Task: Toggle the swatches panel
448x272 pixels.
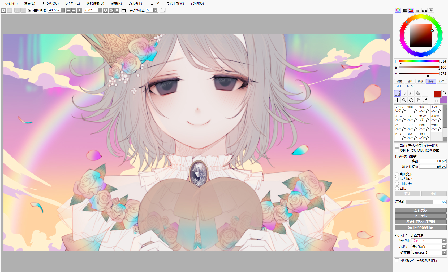Action: coord(424,10)
